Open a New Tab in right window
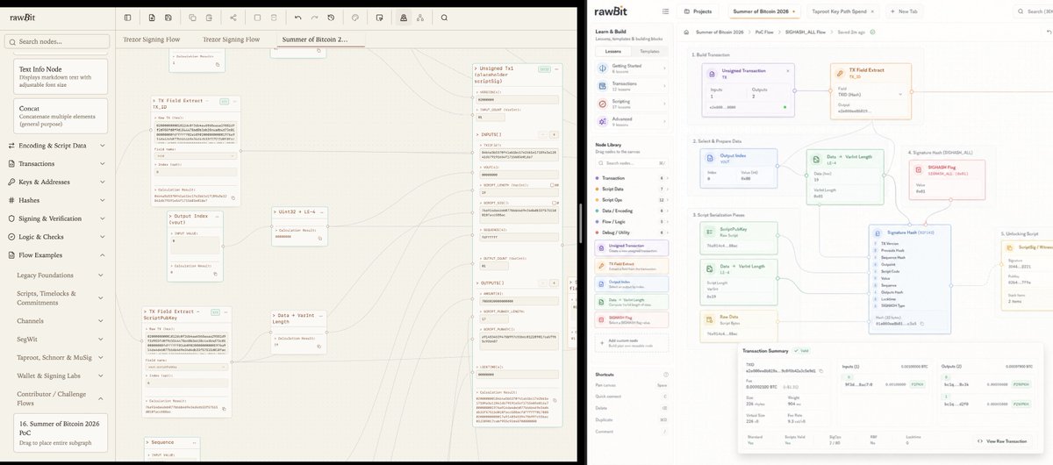 point(904,11)
